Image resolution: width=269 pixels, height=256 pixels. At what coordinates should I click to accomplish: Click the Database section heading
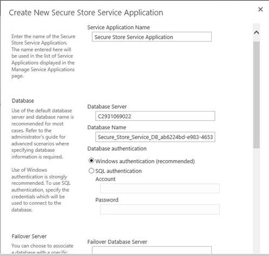coord(23,101)
